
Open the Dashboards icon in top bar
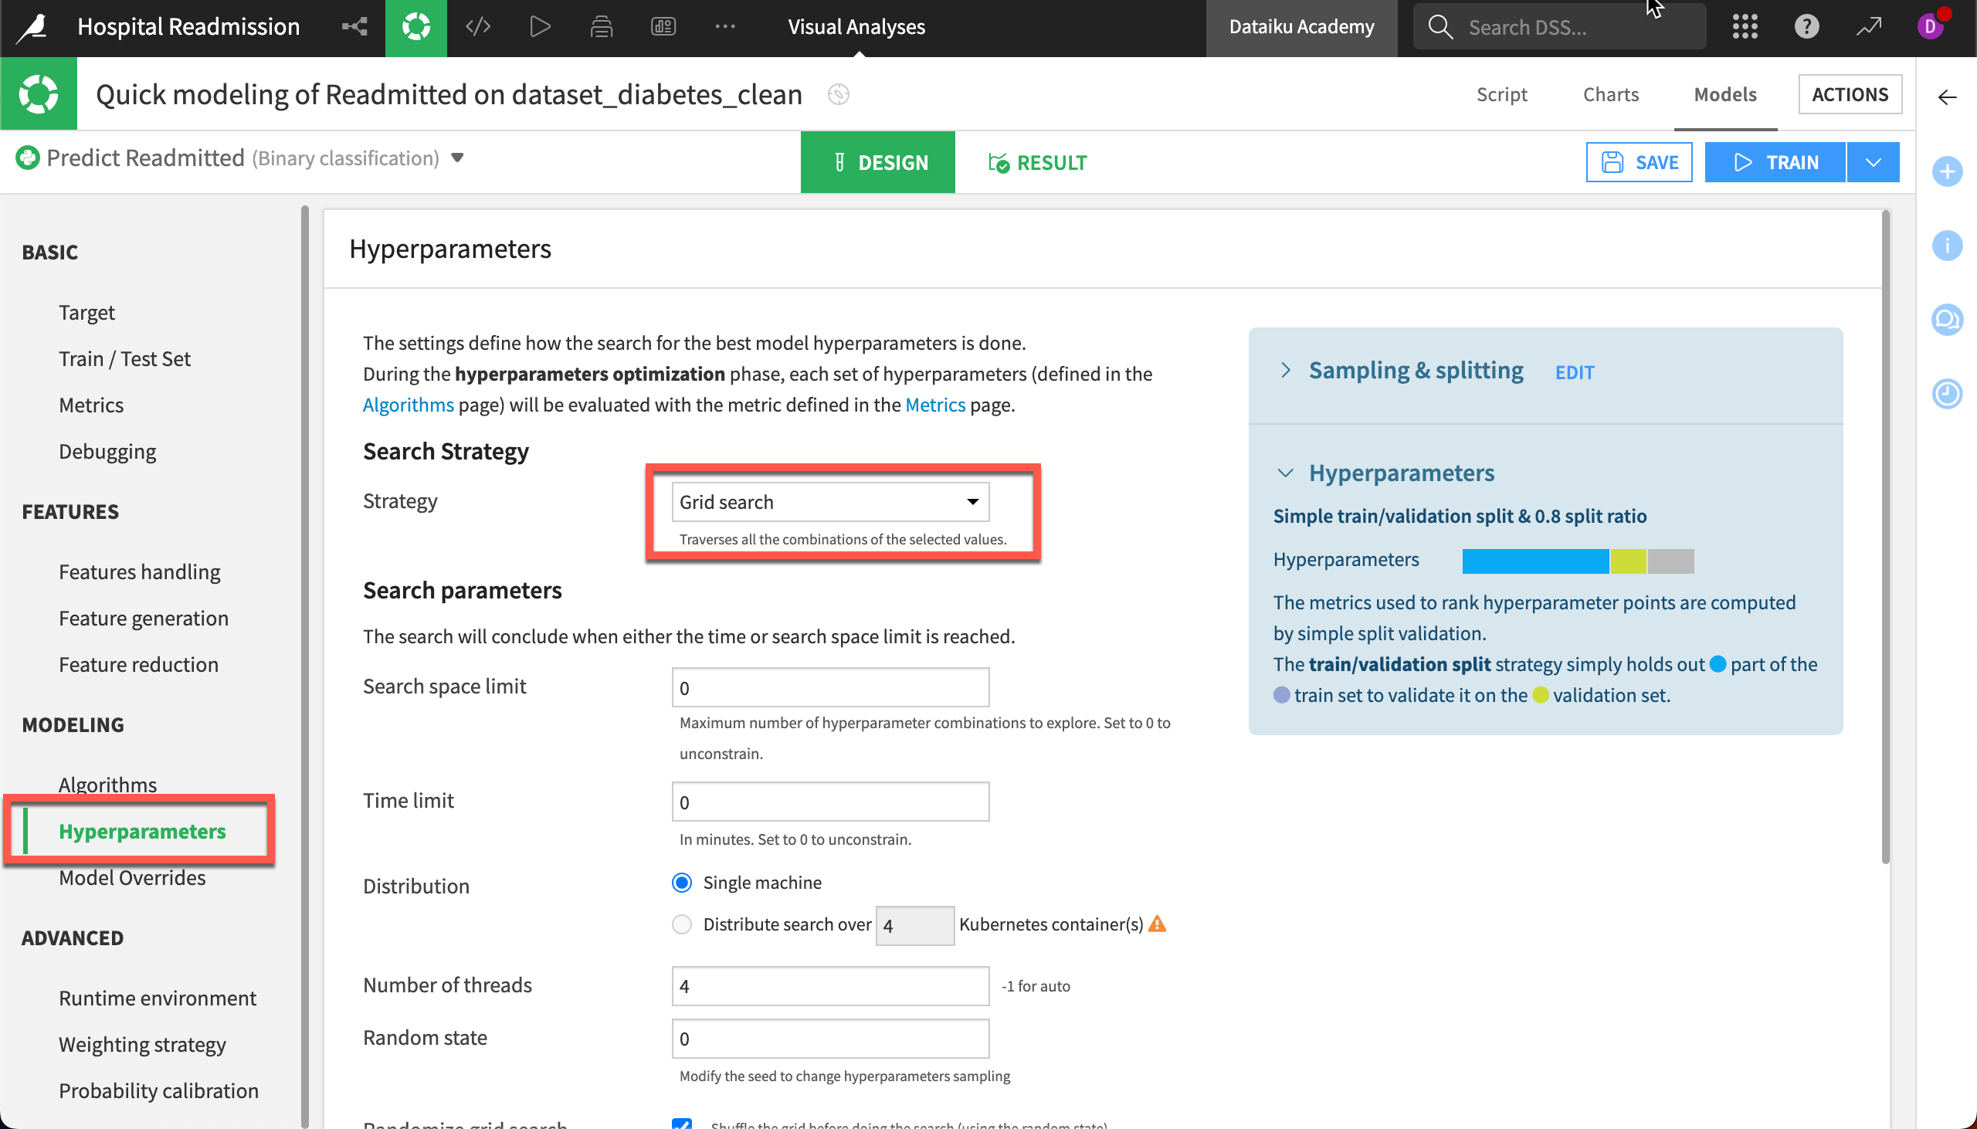click(x=663, y=27)
